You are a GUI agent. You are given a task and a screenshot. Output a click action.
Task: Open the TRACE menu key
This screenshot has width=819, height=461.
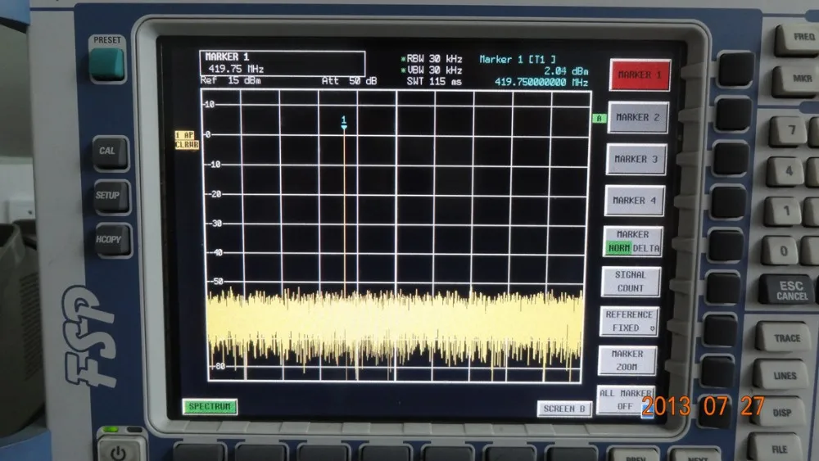pos(785,338)
